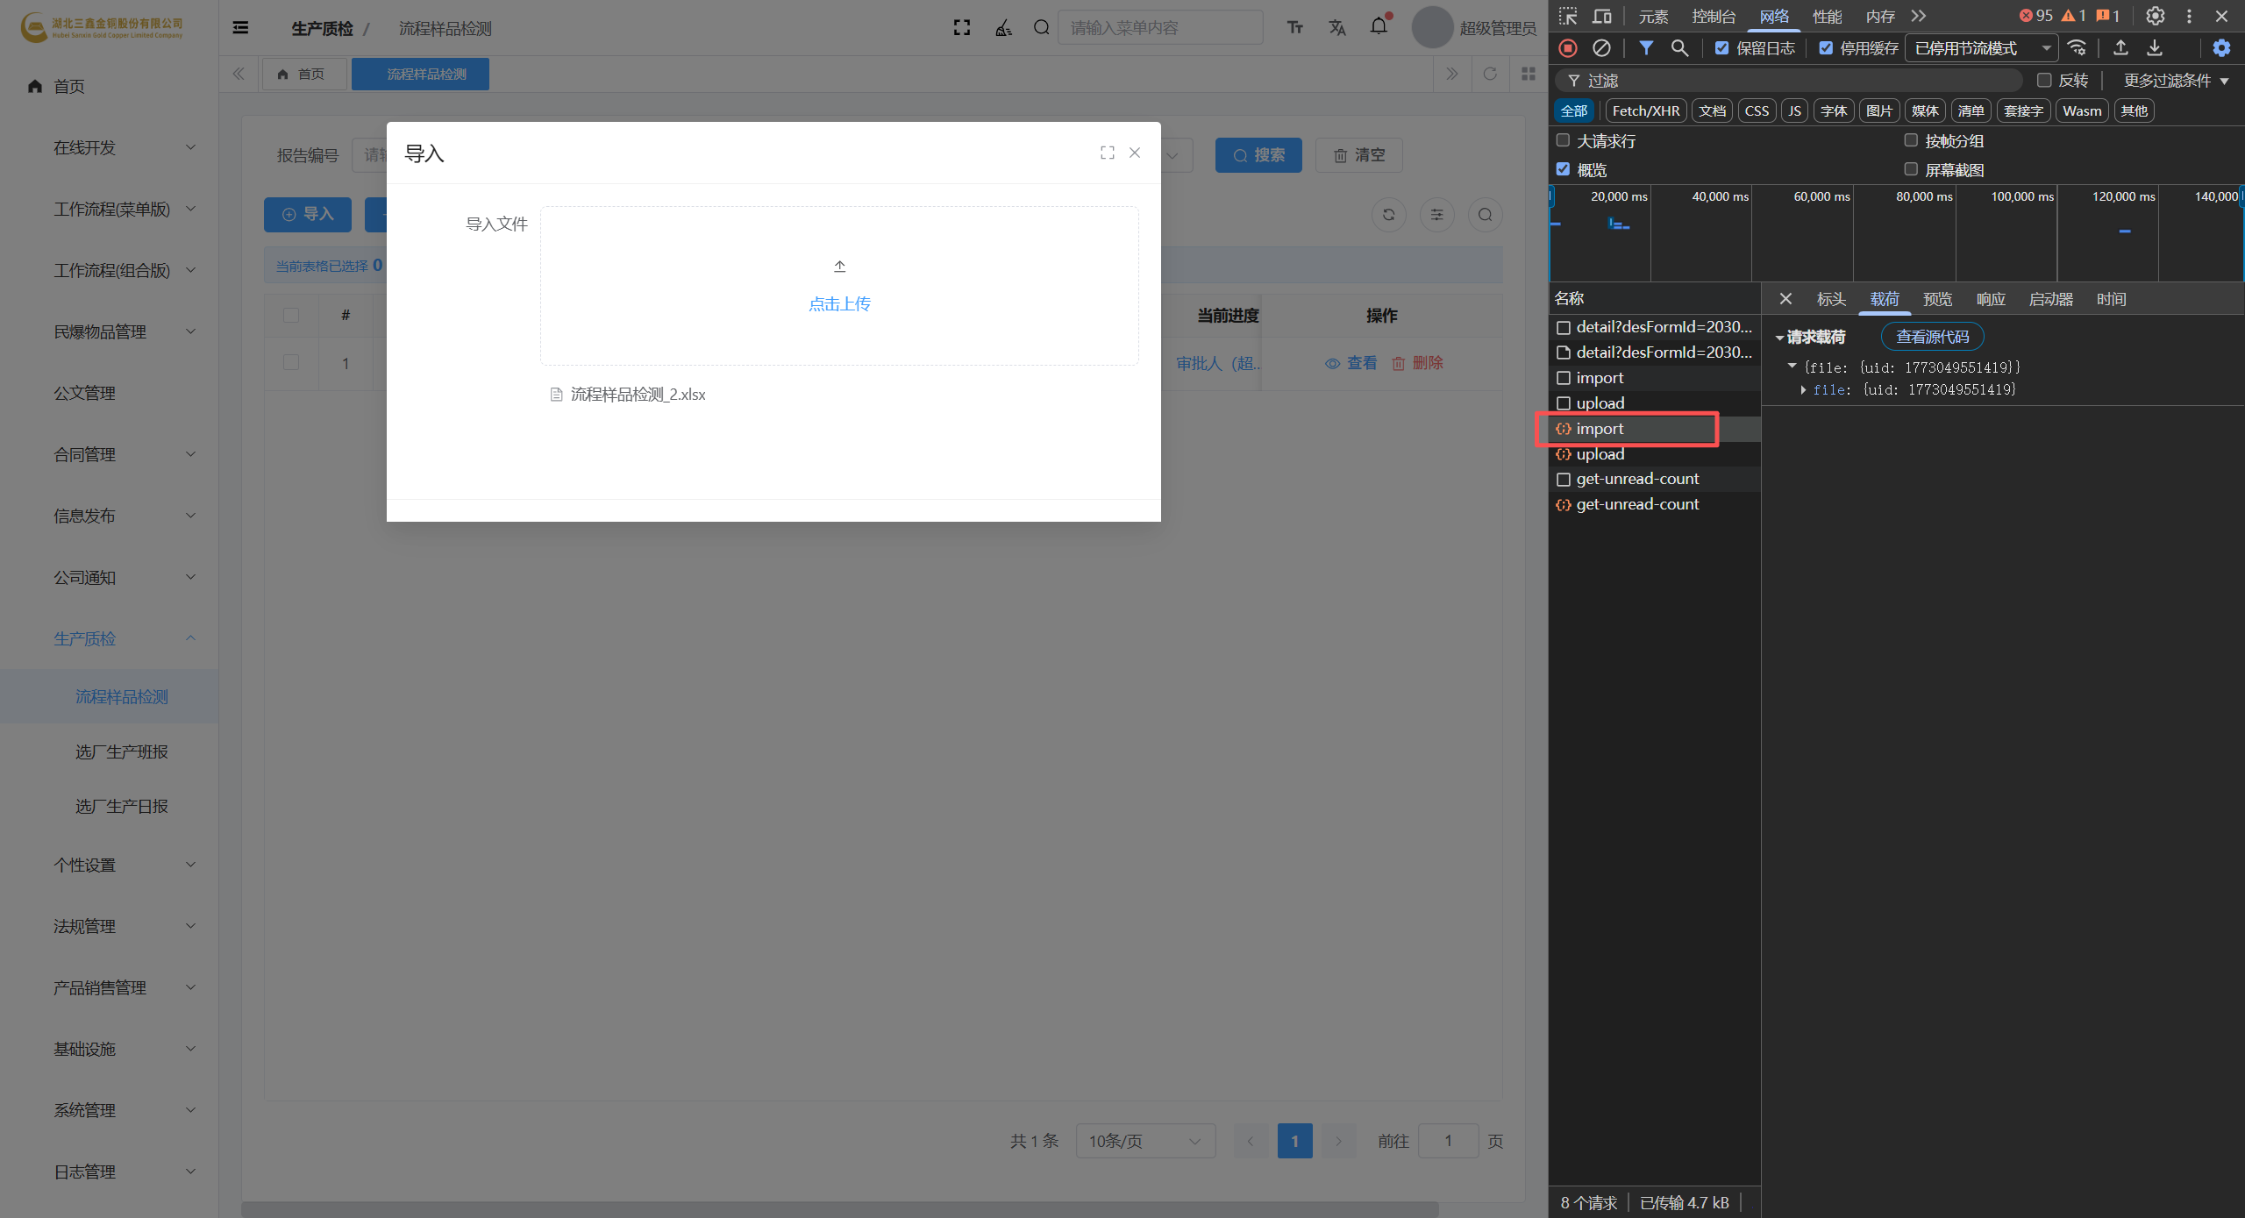Click the notification bell icon
This screenshot has height=1218, width=2245.
(x=1379, y=27)
